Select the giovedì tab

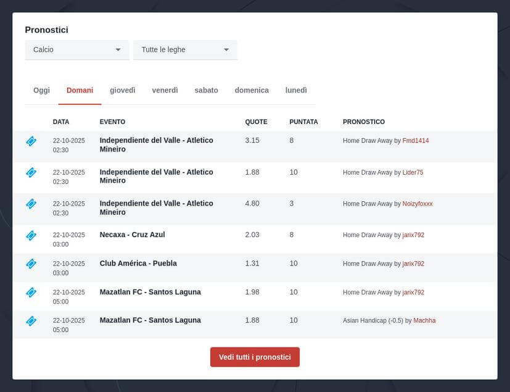pos(122,90)
